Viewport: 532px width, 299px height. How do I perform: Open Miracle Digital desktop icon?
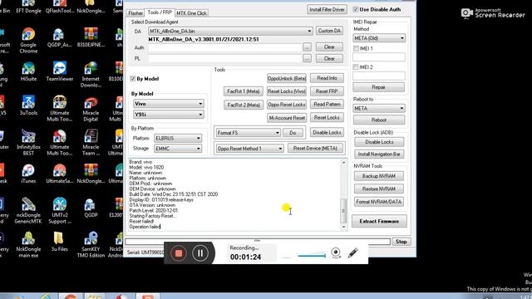91,109
